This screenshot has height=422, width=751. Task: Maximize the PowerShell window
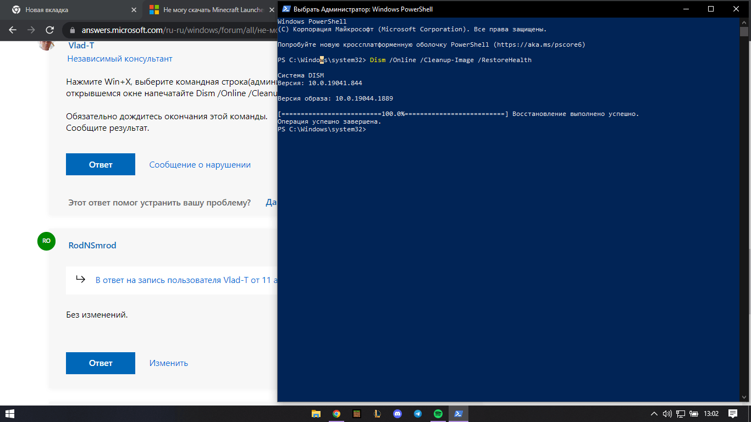tap(711, 9)
